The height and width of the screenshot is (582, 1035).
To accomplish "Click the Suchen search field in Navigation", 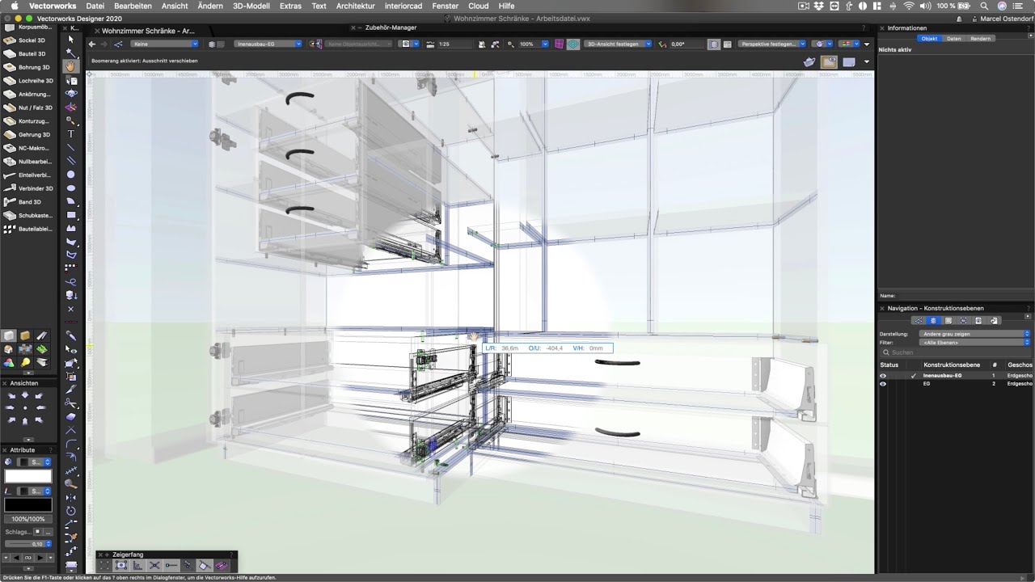I will click(x=956, y=352).
